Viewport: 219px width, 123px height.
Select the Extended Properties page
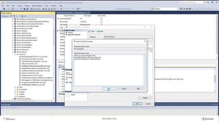74,35
